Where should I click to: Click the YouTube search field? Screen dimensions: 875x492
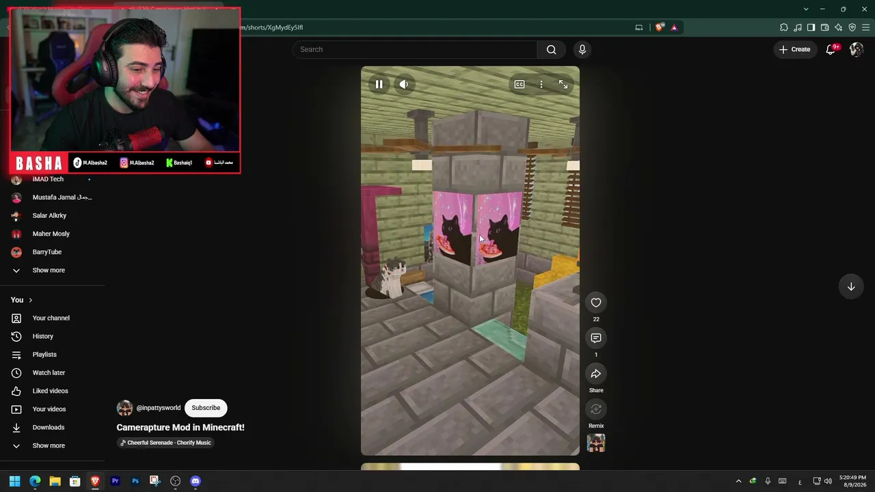coord(416,49)
